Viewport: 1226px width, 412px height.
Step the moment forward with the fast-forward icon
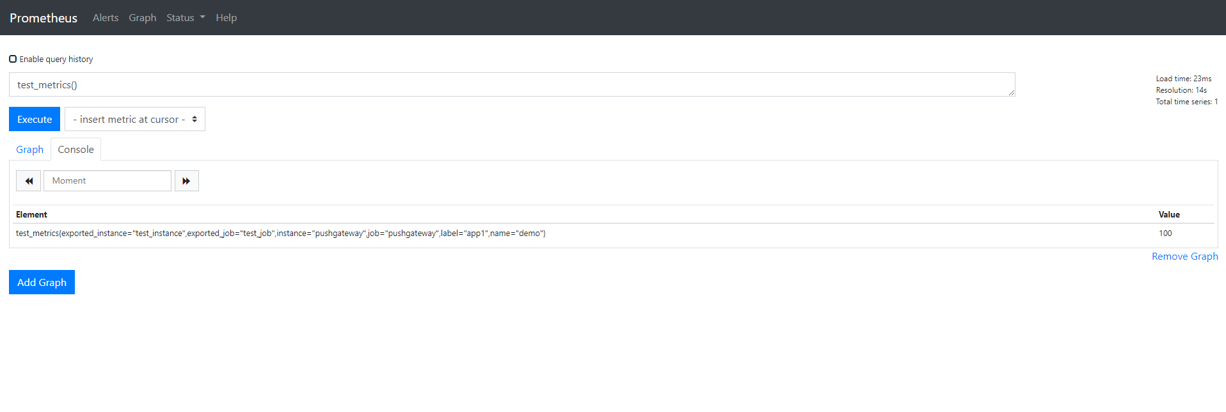coord(186,181)
